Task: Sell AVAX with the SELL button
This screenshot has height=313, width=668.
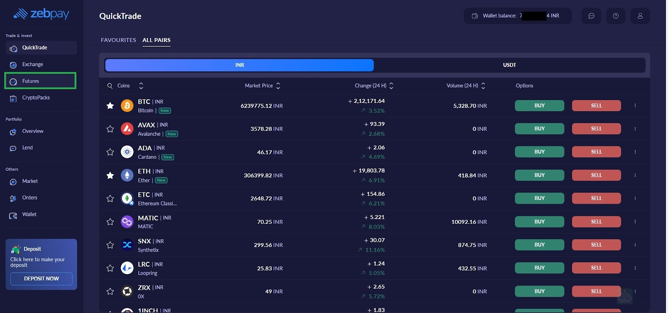Action: point(596,129)
